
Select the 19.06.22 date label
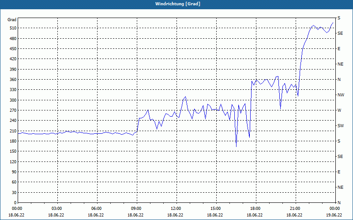[334, 215]
